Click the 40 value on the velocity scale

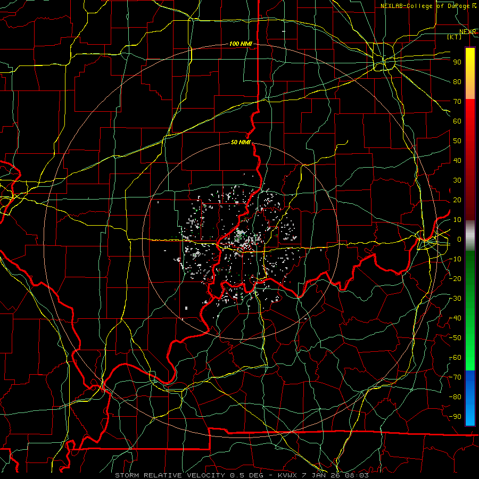pos(457,161)
